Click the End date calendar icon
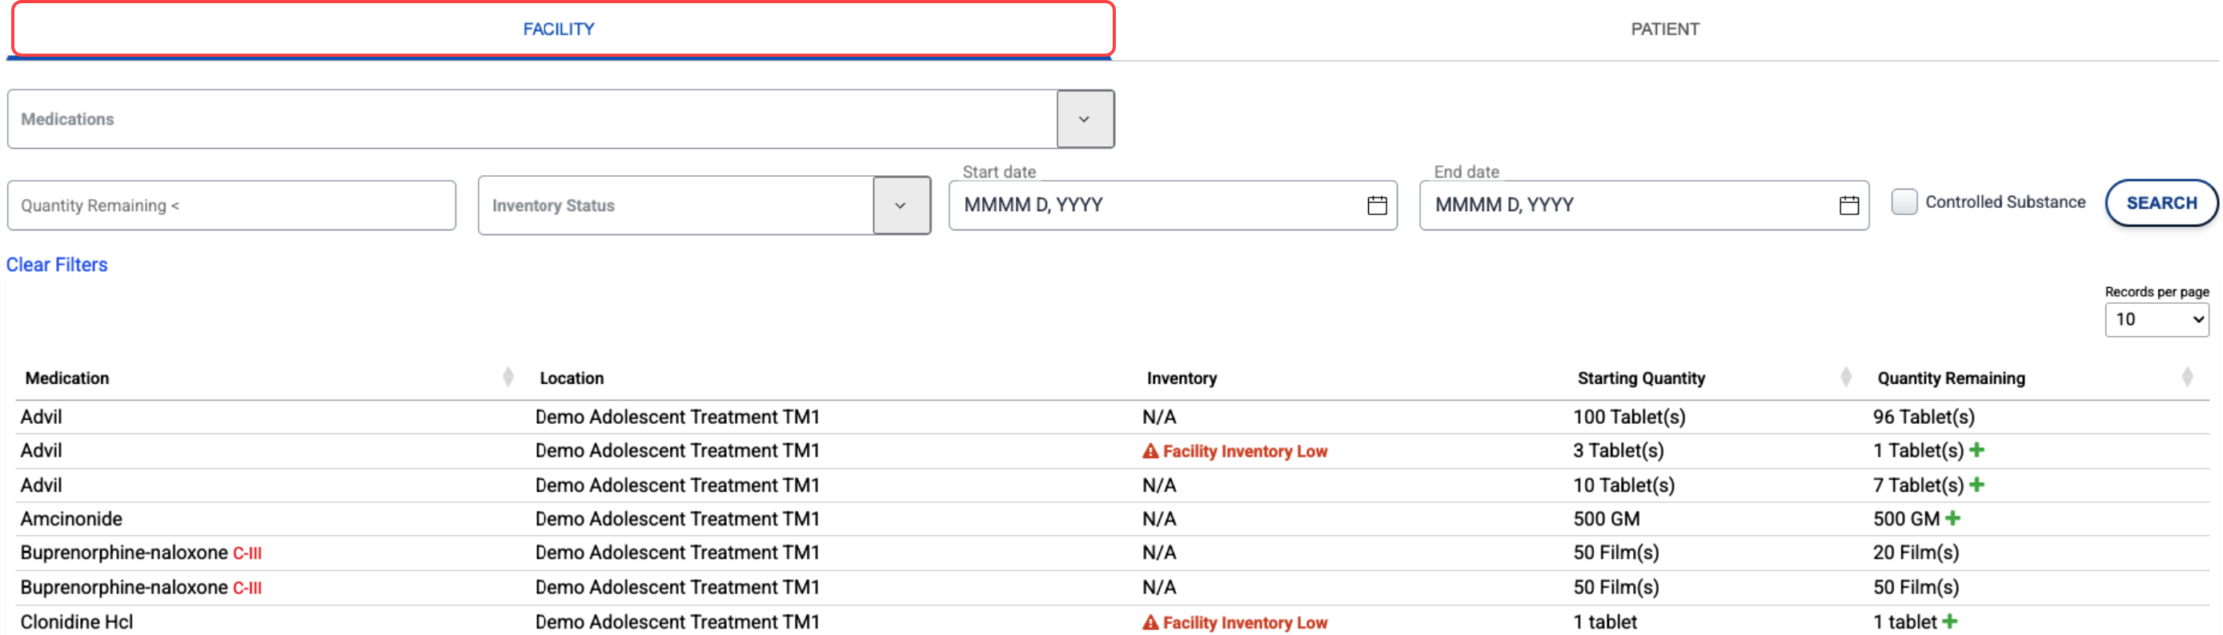 pos(1848,205)
